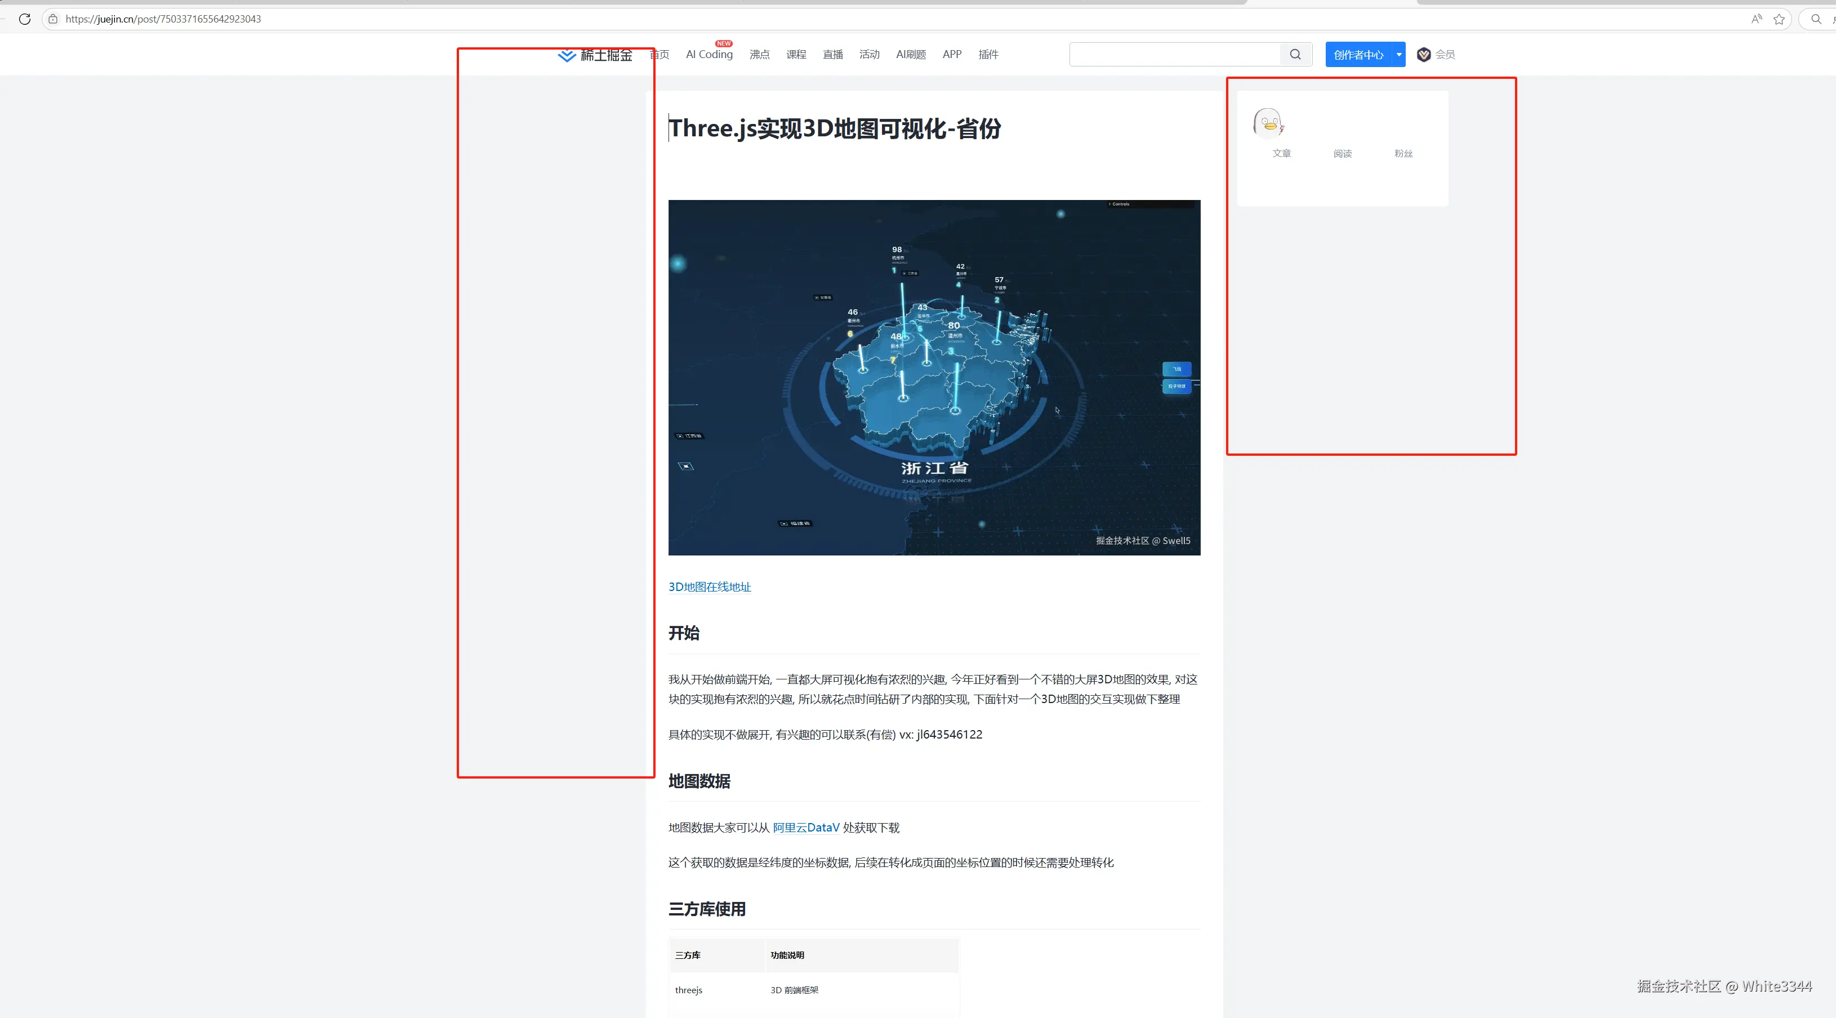Click the Read Aloud icon in address bar
This screenshot has width=1836, height=1018.
(1756, 19)
